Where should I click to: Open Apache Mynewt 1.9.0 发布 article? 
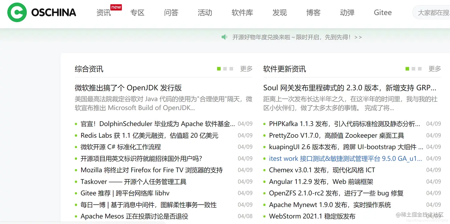pos(330,205)
